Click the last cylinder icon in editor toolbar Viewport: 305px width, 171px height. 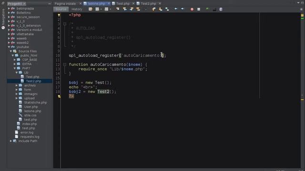coord(221,9)
